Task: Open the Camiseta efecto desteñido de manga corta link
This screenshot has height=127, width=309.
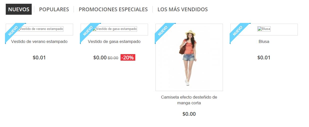Action: 189,100
